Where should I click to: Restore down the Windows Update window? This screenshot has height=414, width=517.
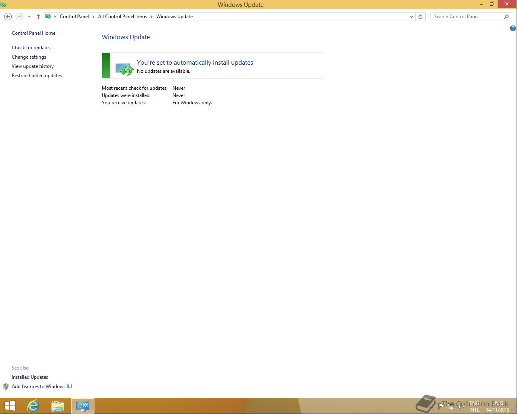tap(492, 4)
